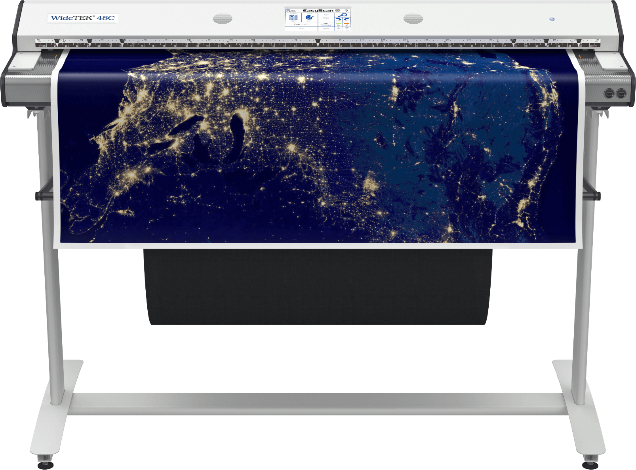Click the EasyScan title text
The image size is (636, 470).
coord(318,11)
